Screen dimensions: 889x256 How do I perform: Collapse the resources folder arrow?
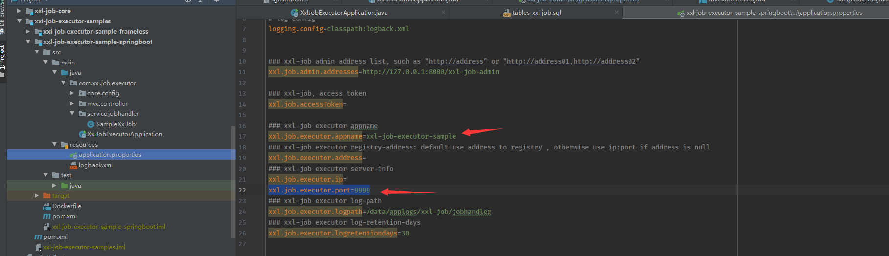pyautogui.click(x=54, y=144)
